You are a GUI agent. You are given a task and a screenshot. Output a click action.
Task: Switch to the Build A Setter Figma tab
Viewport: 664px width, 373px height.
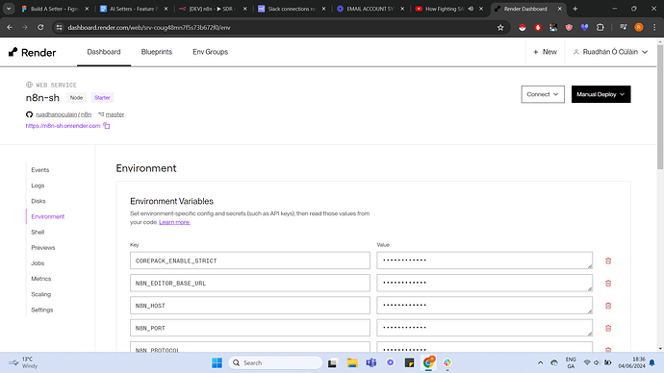click(55, 9)
